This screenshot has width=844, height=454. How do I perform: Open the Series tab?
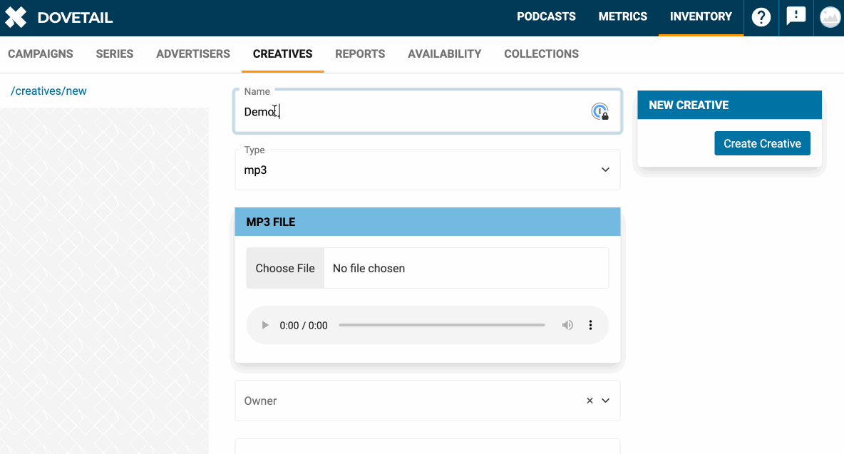115,54
